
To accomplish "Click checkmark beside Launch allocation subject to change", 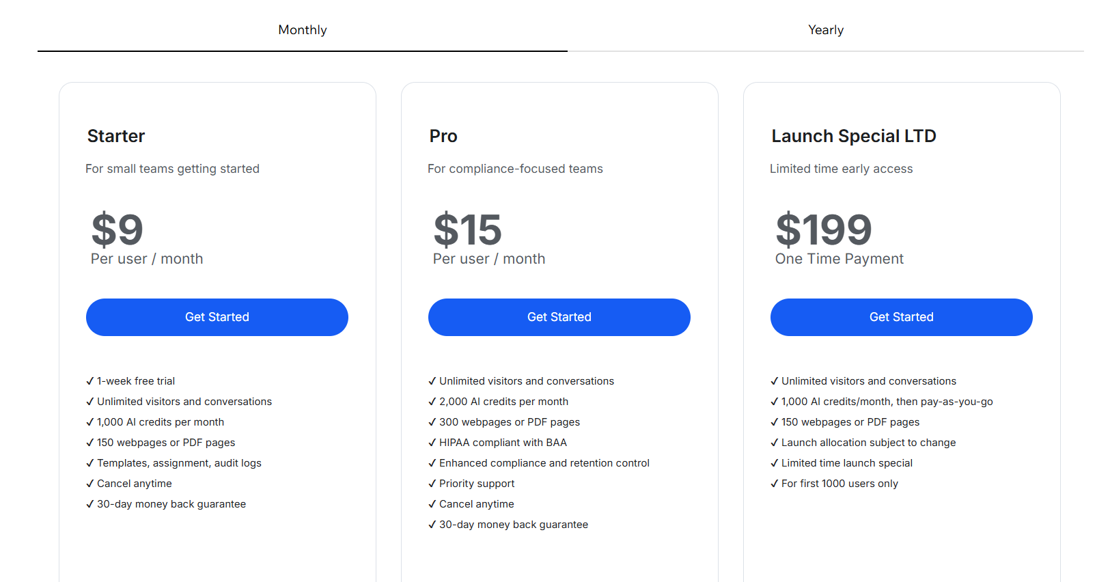I will [775, 443].
